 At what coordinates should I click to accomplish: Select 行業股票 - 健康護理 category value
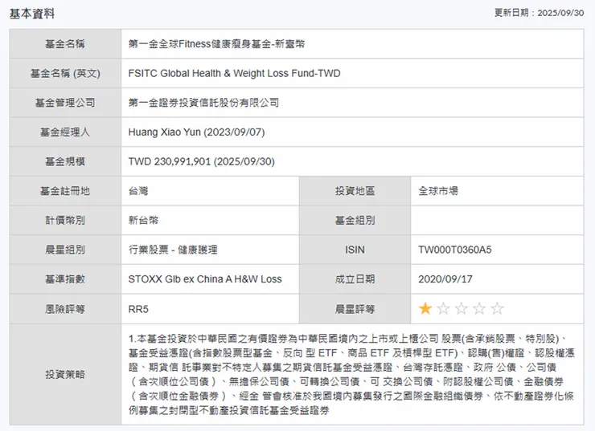click(x=173, y=250)
